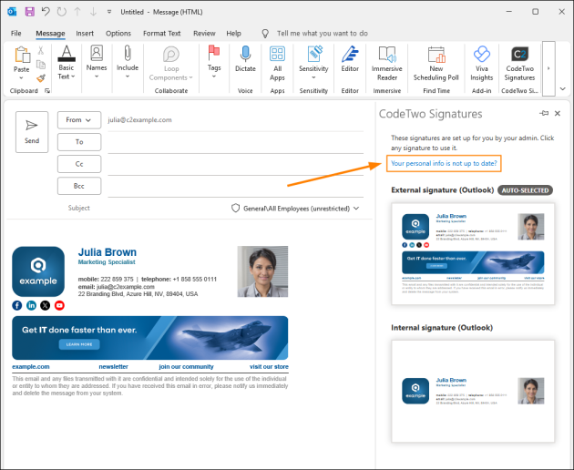Switch to the Options tab
Image resolution: width=574 pixels, height=470 pixels.
click(x=118, y=34)
